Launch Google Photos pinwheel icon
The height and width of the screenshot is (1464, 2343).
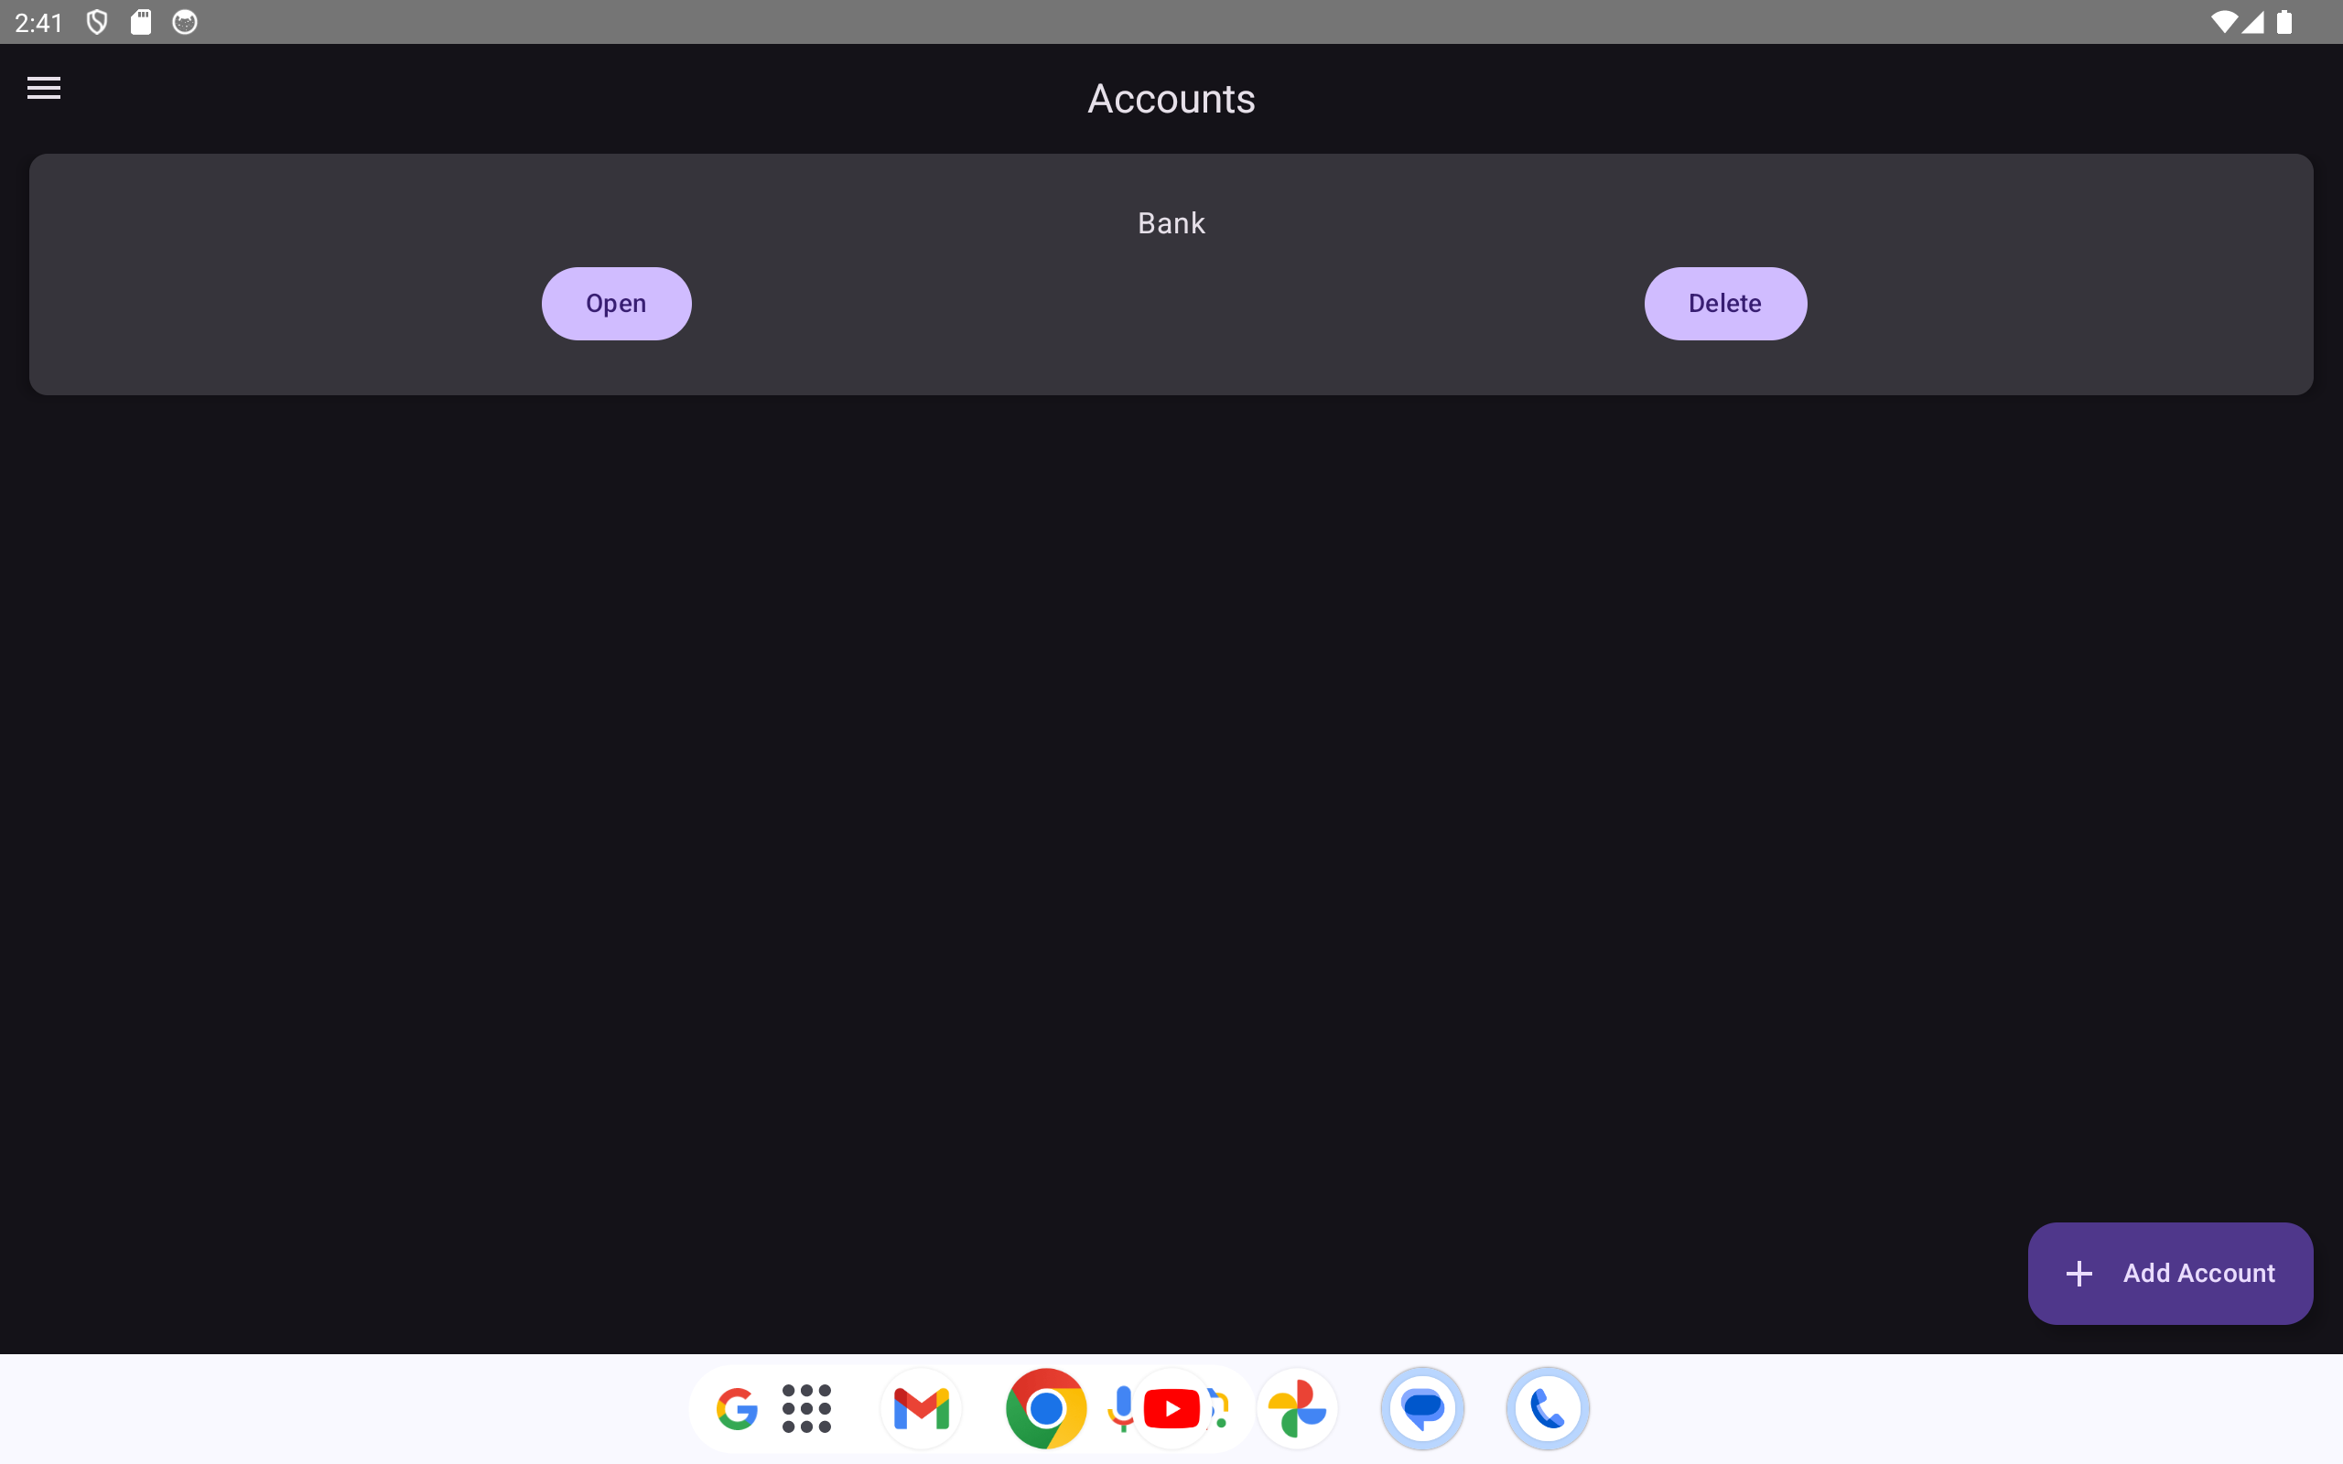click(1296, 1408)
